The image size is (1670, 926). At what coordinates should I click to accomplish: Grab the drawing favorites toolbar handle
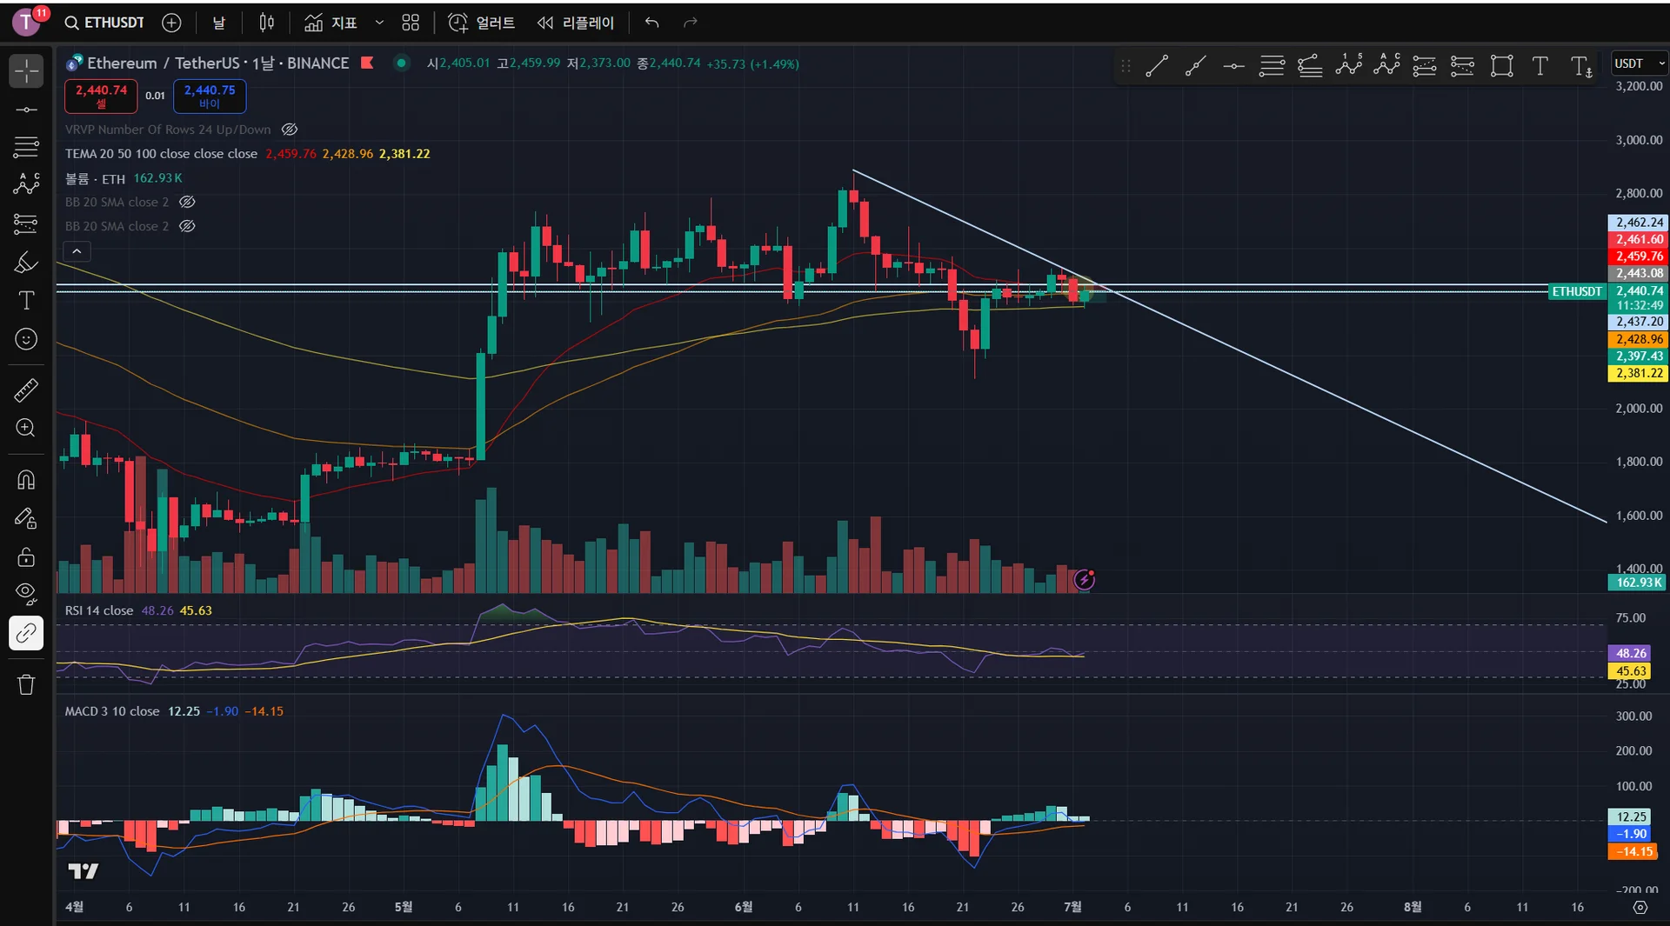(x=1126, y=66)
